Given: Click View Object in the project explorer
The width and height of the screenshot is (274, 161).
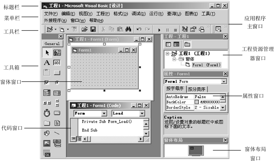Looking at the screenshot, I should click(176, 44).
